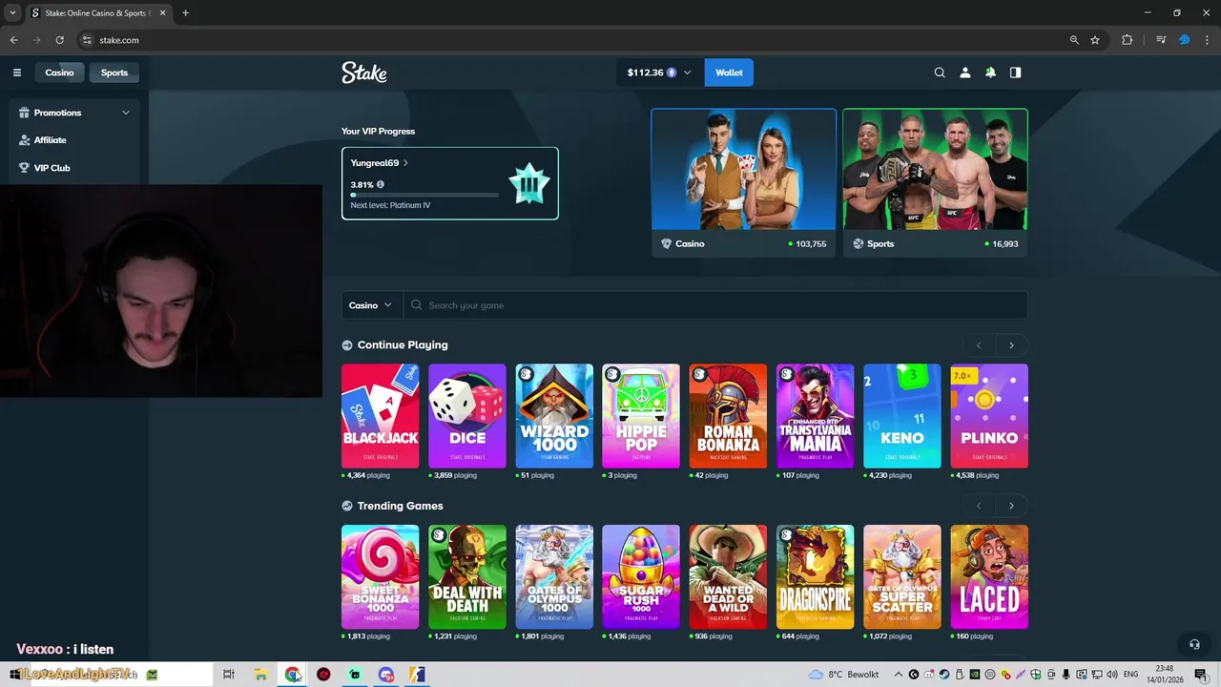
Task: Open the Sports promo card
Action: pyautogui.click(x=936, y=182)
